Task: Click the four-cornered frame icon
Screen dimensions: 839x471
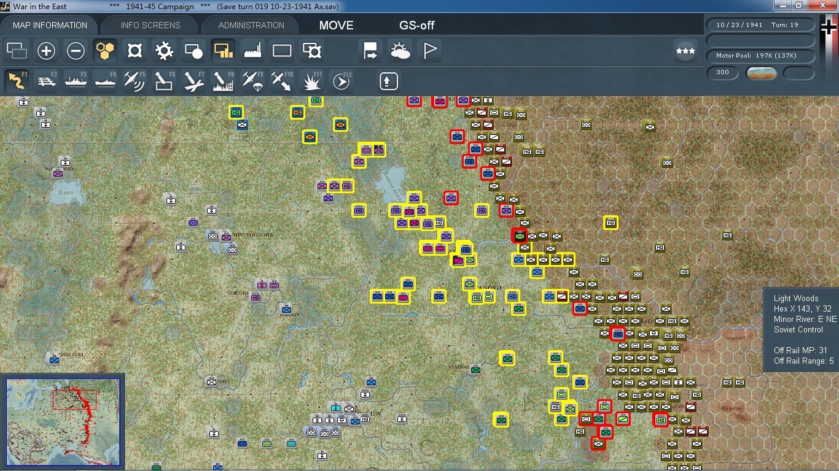Action: (135, 51)
